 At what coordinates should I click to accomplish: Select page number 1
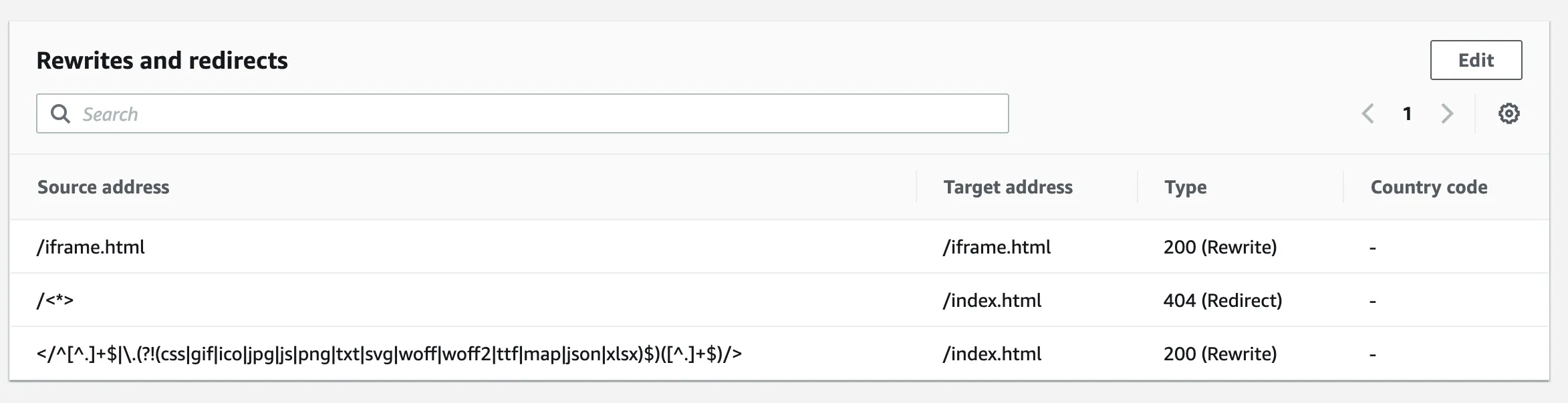tap(1407, 113)
